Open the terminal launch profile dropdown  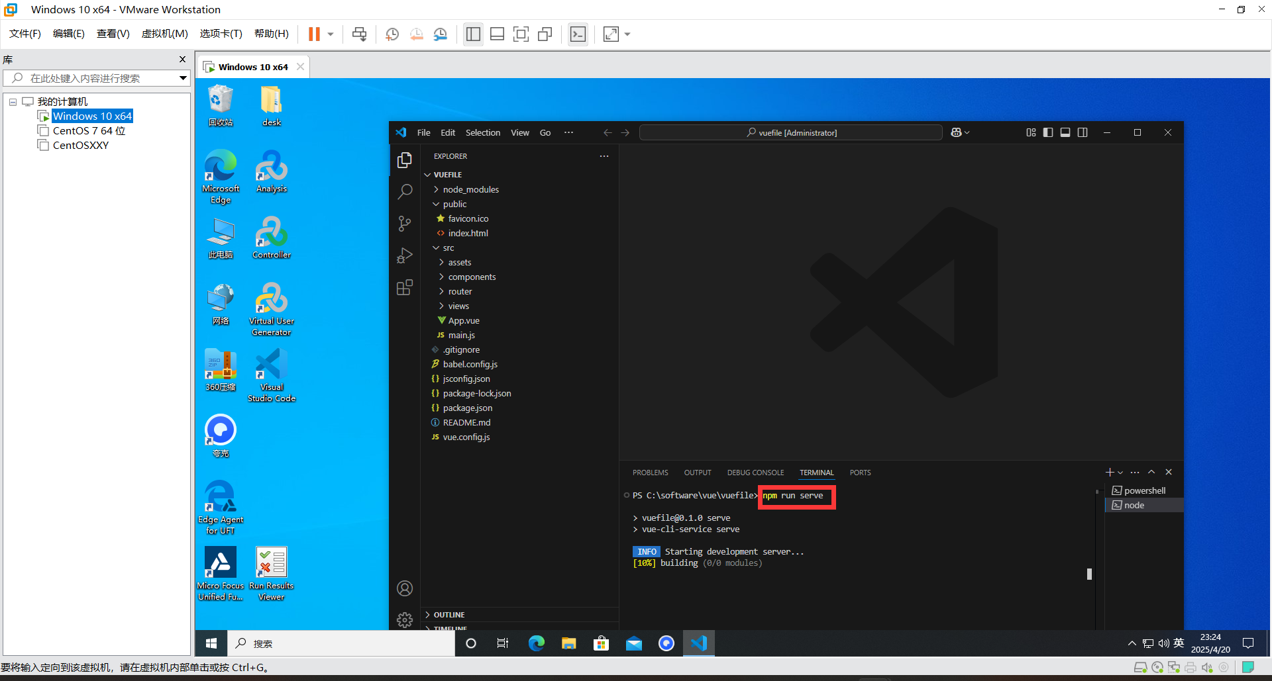pyautogui.click(x=1120, y=472)
